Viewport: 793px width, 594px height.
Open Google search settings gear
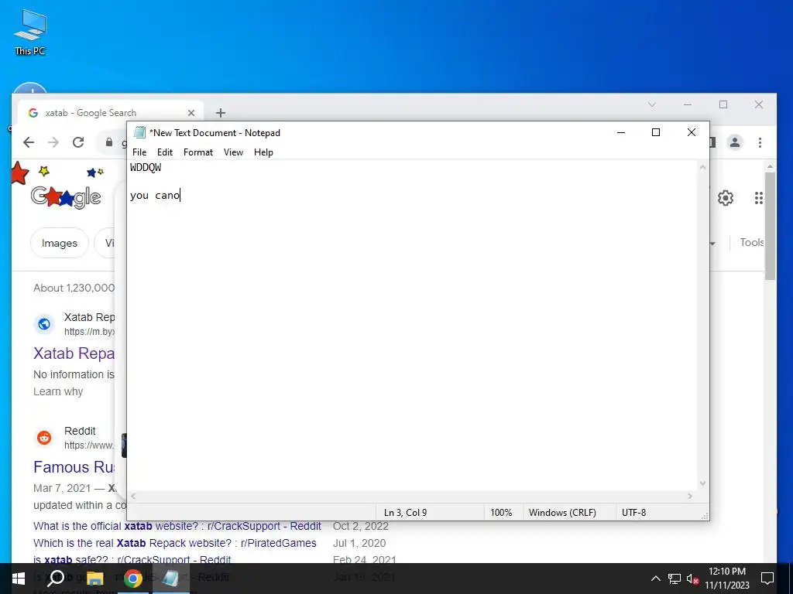[x=725, y=198]
